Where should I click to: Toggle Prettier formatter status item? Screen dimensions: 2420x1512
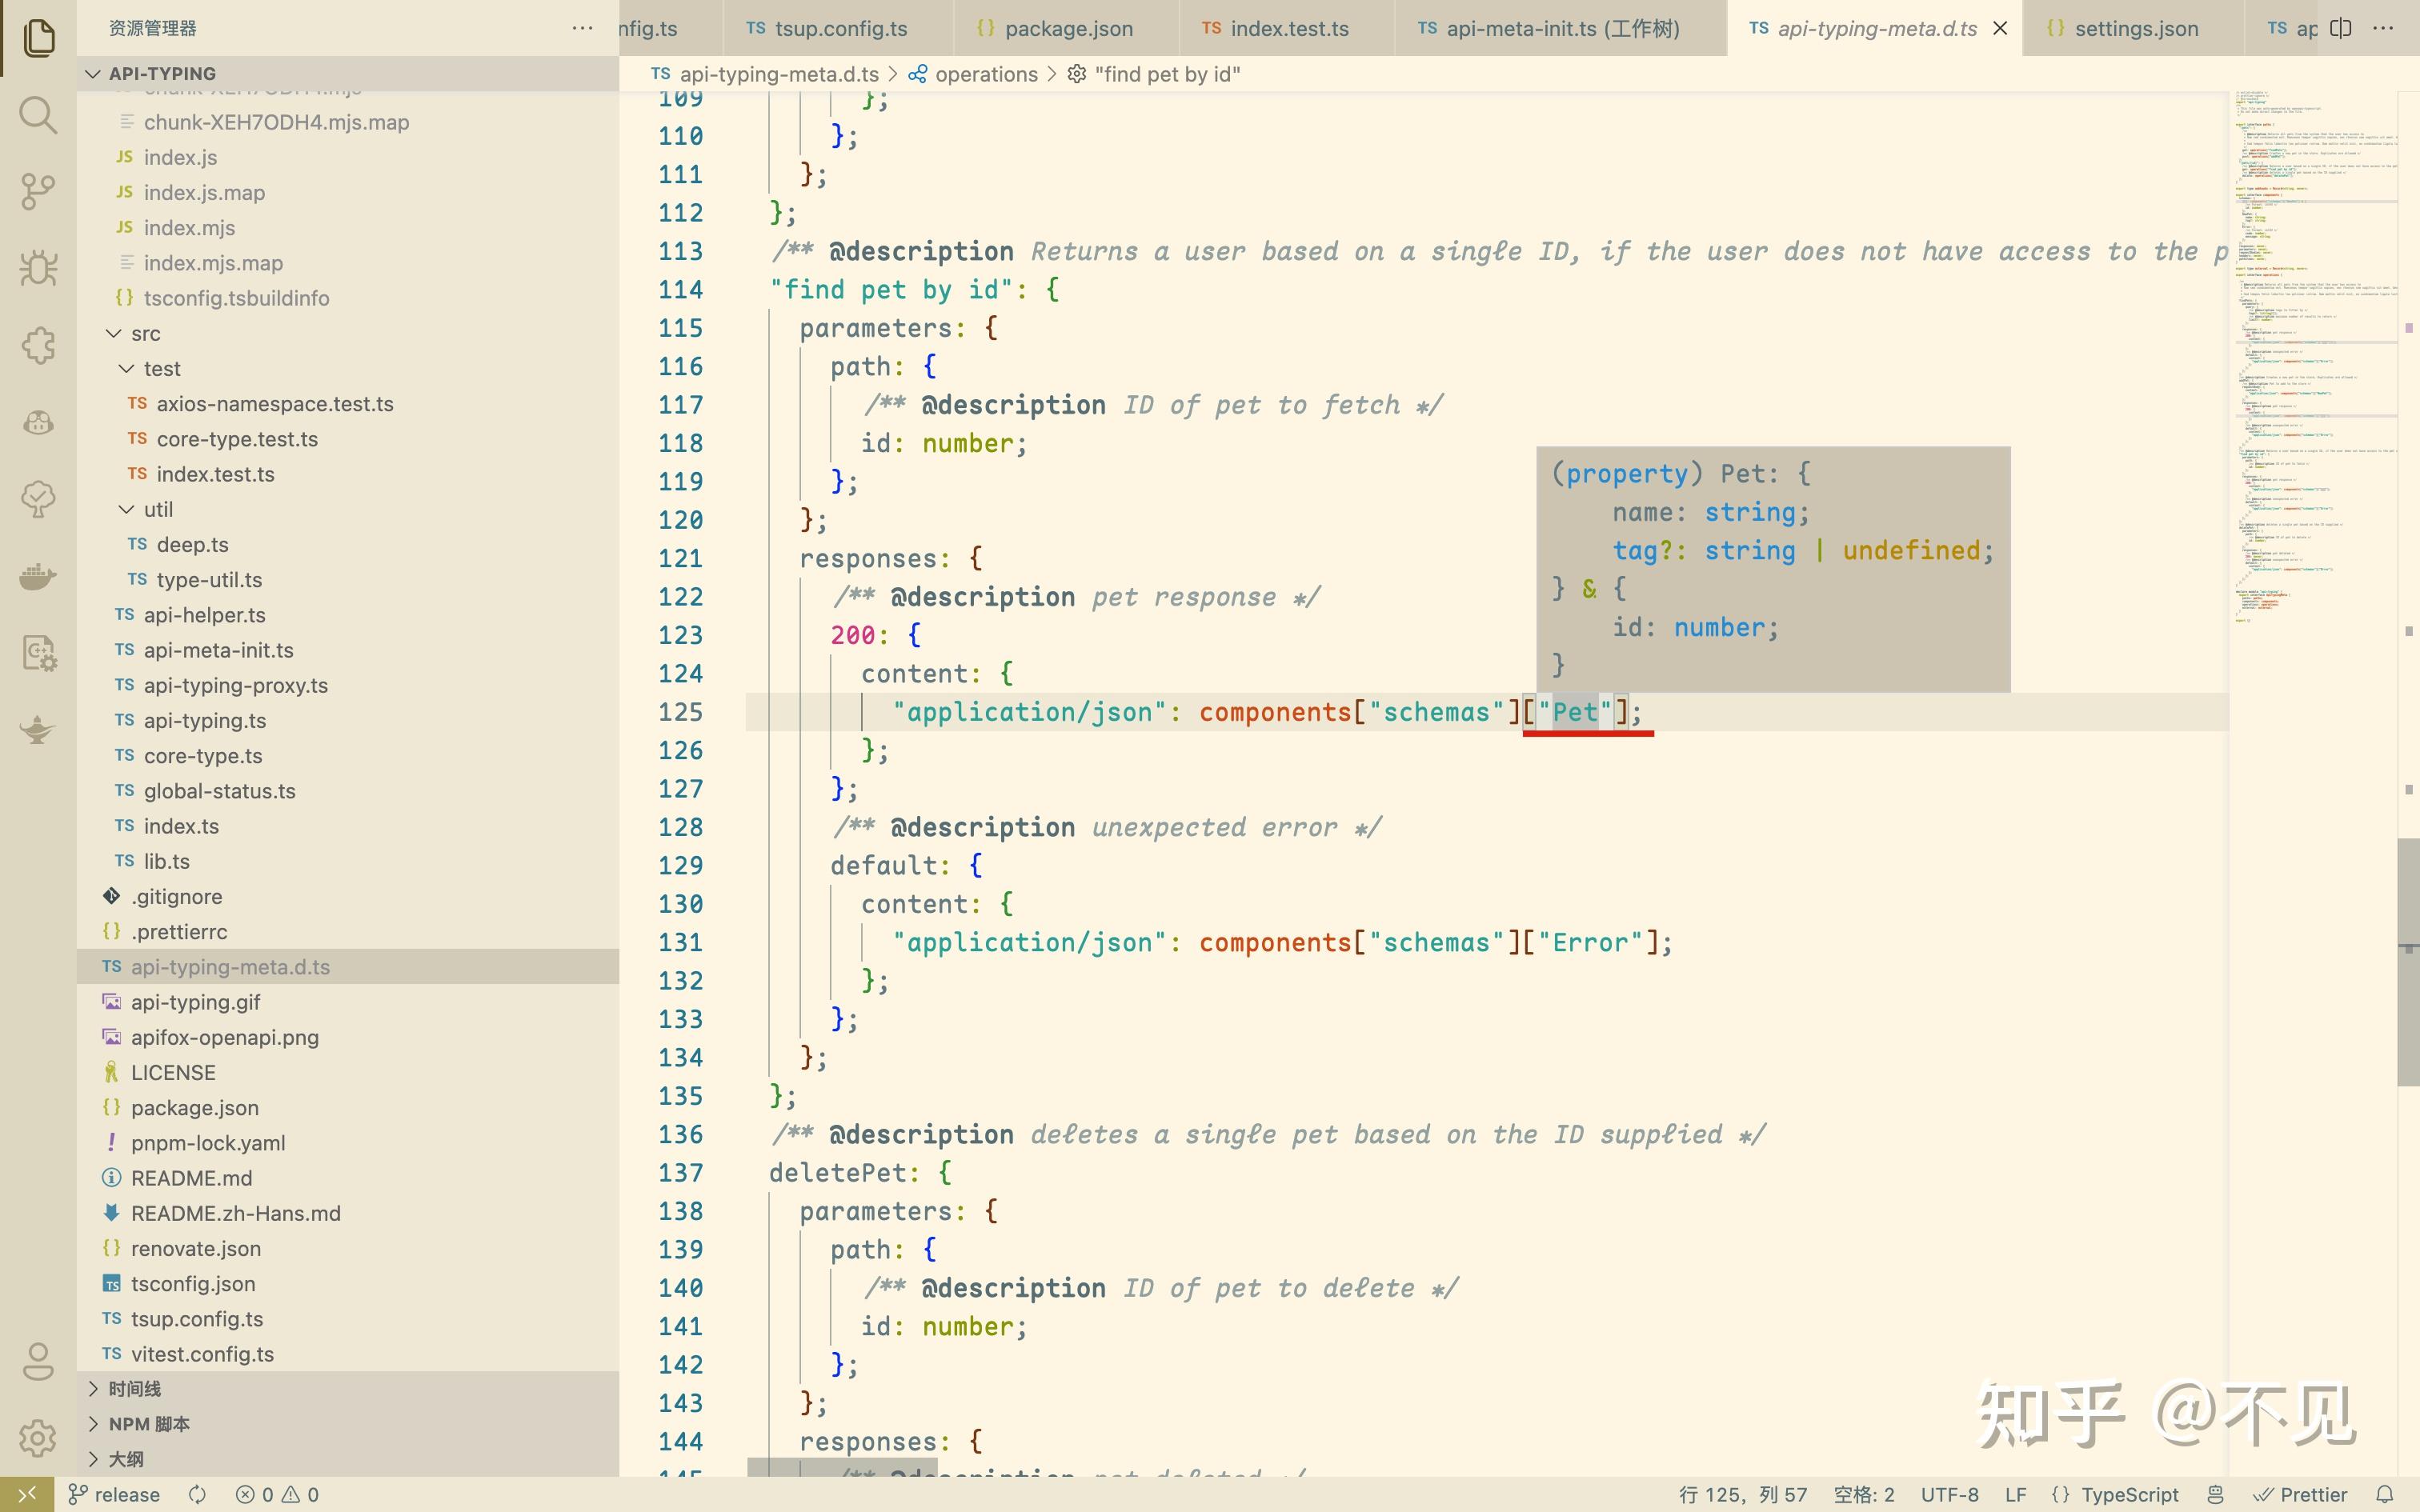pyautogui.click(x=2300, y=1494)
